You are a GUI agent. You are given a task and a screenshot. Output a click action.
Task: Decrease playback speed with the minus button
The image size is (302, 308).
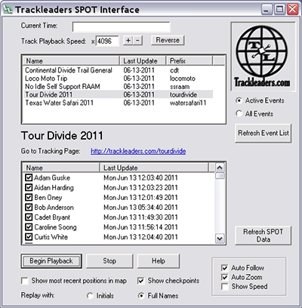(x=137, y=40)
